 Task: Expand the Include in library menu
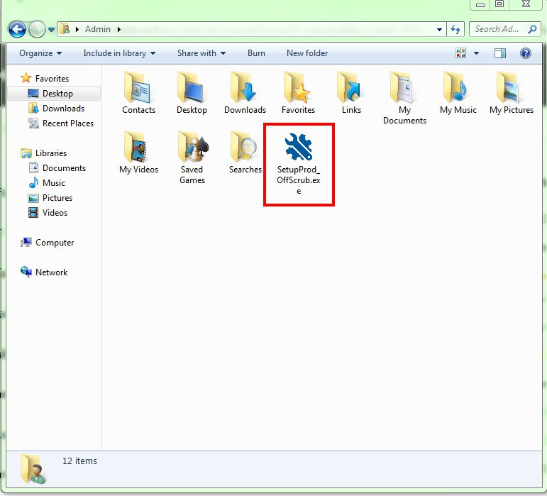(119, 53)
